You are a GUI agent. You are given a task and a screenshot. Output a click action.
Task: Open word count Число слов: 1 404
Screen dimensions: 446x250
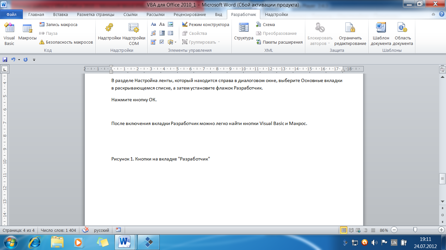pos(58,230)
